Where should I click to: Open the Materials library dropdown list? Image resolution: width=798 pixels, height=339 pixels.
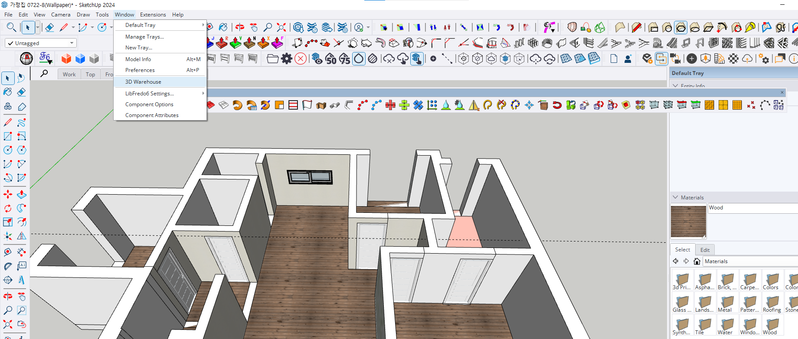click(750, 261)
